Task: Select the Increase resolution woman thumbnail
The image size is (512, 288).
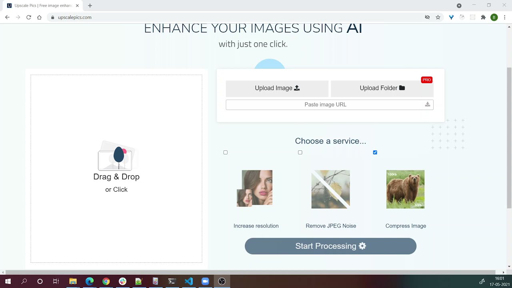Action: coord(255,188)
